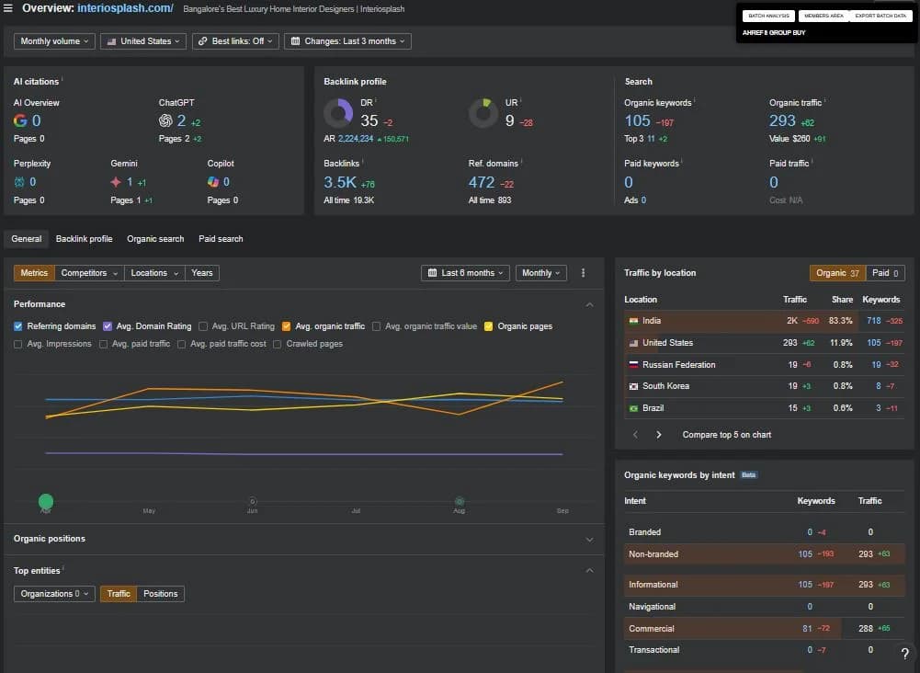920x673 pixels.
Task: Click the Batch Analysis button
Action: (768, 16)
